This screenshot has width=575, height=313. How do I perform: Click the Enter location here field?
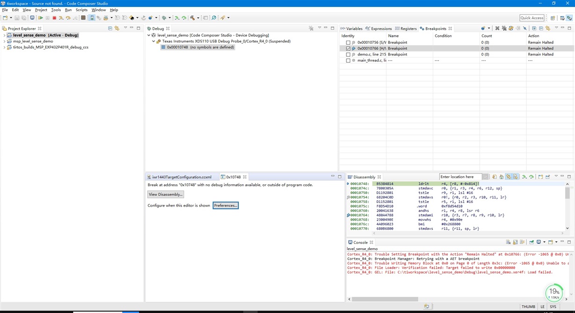click(x=460, y=177)
